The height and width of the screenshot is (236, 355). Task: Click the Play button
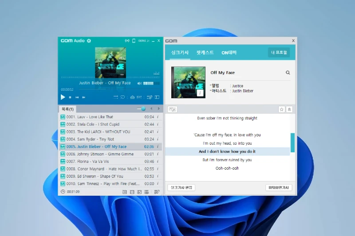click(63, 97)
